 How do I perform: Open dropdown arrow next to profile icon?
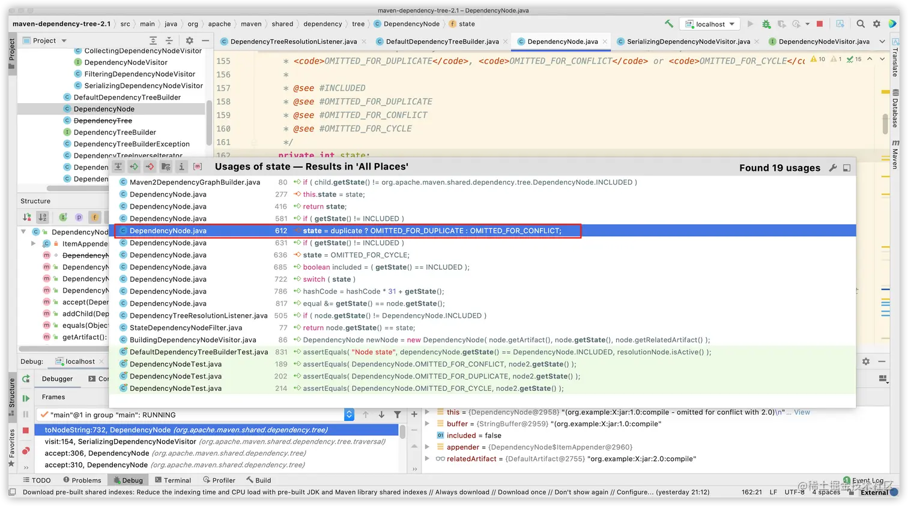click(808, 24)
